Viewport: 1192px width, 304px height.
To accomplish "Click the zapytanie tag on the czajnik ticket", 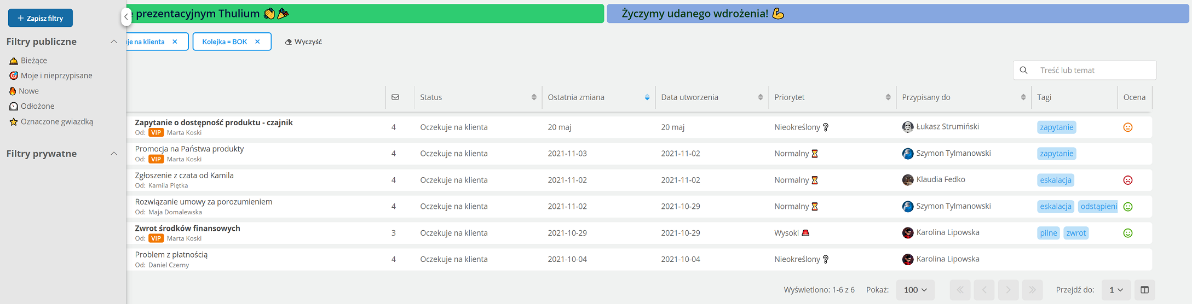I will tap(1057, 127).
